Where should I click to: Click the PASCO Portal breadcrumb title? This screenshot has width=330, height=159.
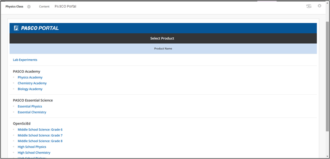66,7
